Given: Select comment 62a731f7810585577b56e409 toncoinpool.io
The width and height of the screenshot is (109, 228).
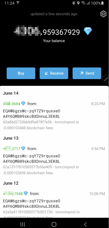Looking at the screenshot, I should click(x=41, y=167).
